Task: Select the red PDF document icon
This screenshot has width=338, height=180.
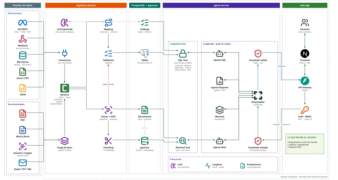Action: (x=23, y=114)
